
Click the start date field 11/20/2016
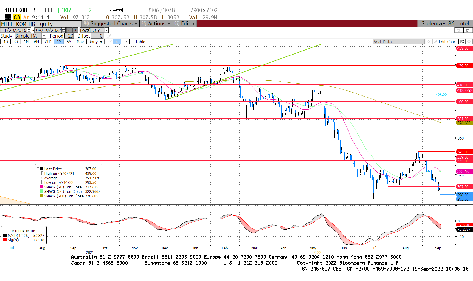(x=14, y=30)
